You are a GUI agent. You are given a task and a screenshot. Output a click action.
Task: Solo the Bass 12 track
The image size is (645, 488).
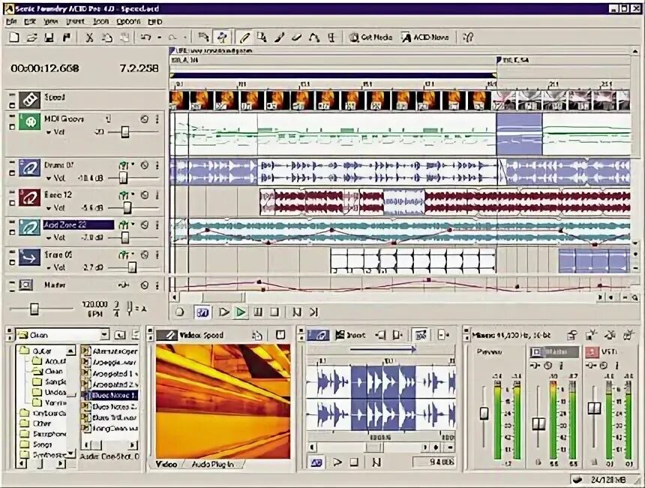[x=157, y=195]
